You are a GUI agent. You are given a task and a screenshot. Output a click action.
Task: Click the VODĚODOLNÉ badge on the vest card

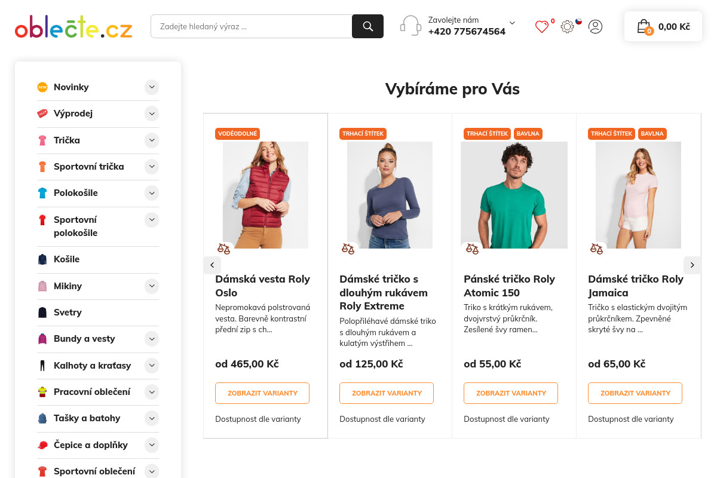coord(237,134)
